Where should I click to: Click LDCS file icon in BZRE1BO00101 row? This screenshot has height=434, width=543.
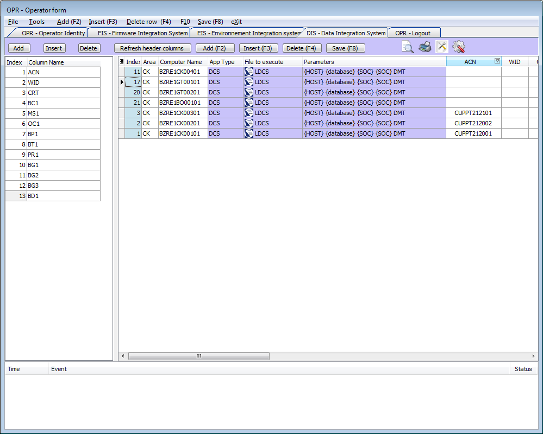(249, 103)
